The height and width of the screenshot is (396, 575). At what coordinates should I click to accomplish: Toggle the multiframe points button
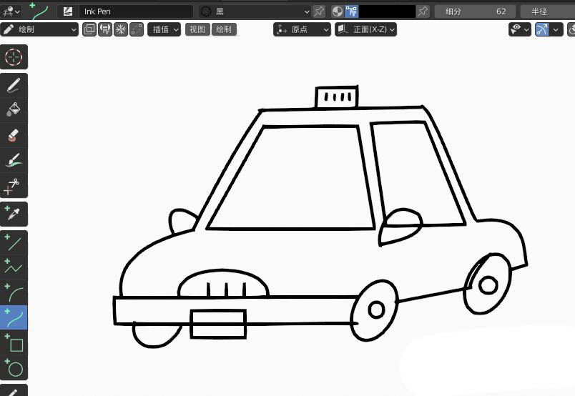click(x=137, y=29)
